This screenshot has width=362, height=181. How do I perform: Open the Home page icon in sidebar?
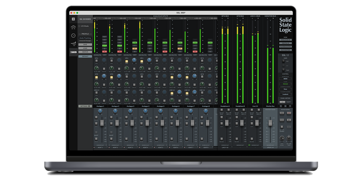tap(73, 27)
